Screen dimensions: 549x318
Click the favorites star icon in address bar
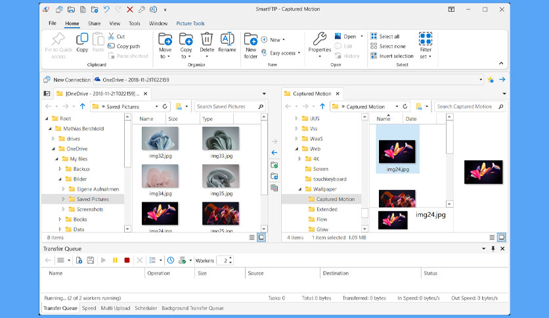[491, 80]
